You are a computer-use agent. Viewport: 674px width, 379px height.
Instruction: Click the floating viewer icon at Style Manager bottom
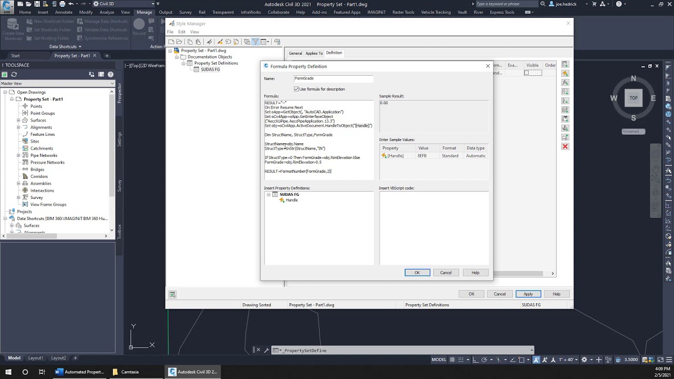tap(172, 294)
